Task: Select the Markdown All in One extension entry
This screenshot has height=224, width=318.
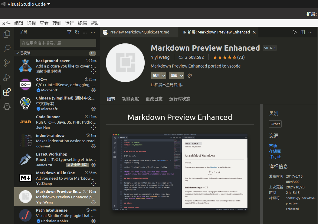Action: pos(57,178)
